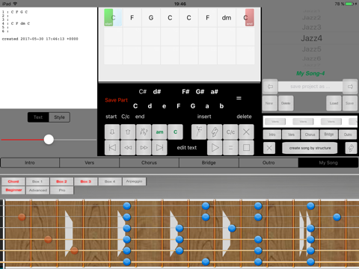The height and width of the screenshot is (269, 359).
Task: Click create song by structure button
Action: tap(310, 148)
